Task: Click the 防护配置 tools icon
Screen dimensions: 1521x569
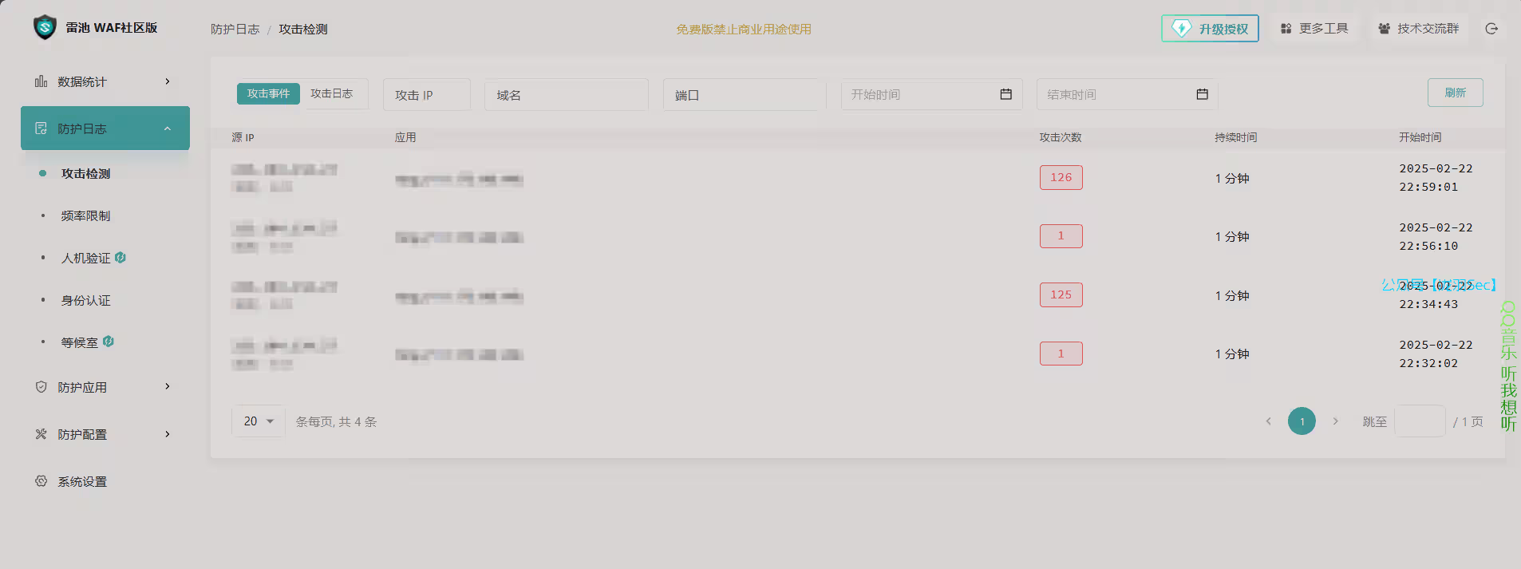Action: coord(41,434)
